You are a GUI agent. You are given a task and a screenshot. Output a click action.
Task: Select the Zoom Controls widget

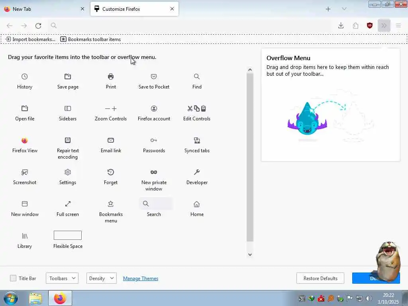click(x=111, y=108)
